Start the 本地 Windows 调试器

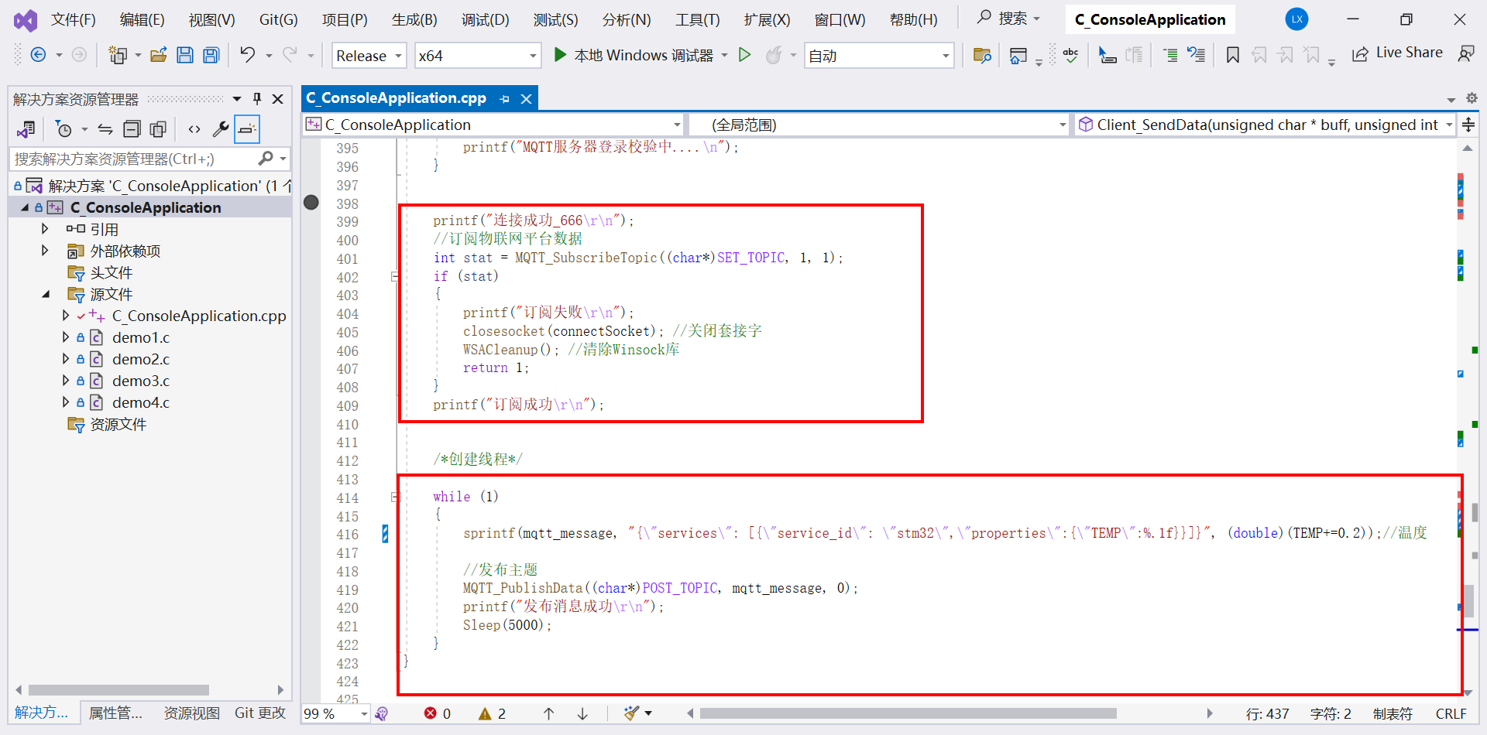point(633,55)
